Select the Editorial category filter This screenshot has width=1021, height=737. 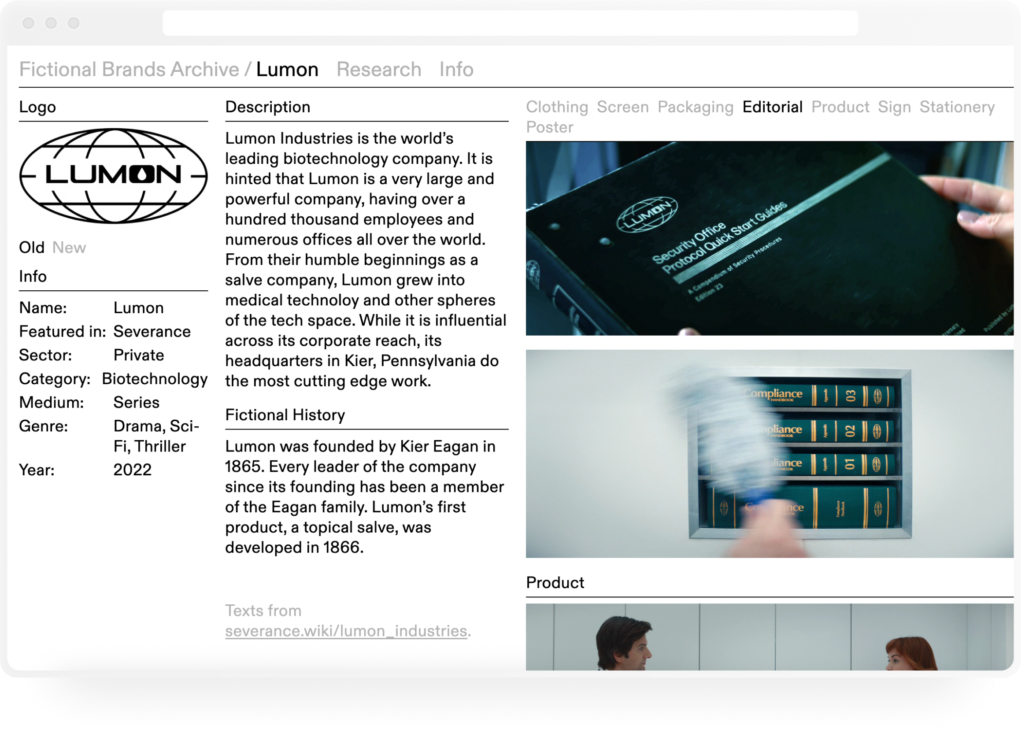coord(772,107)
